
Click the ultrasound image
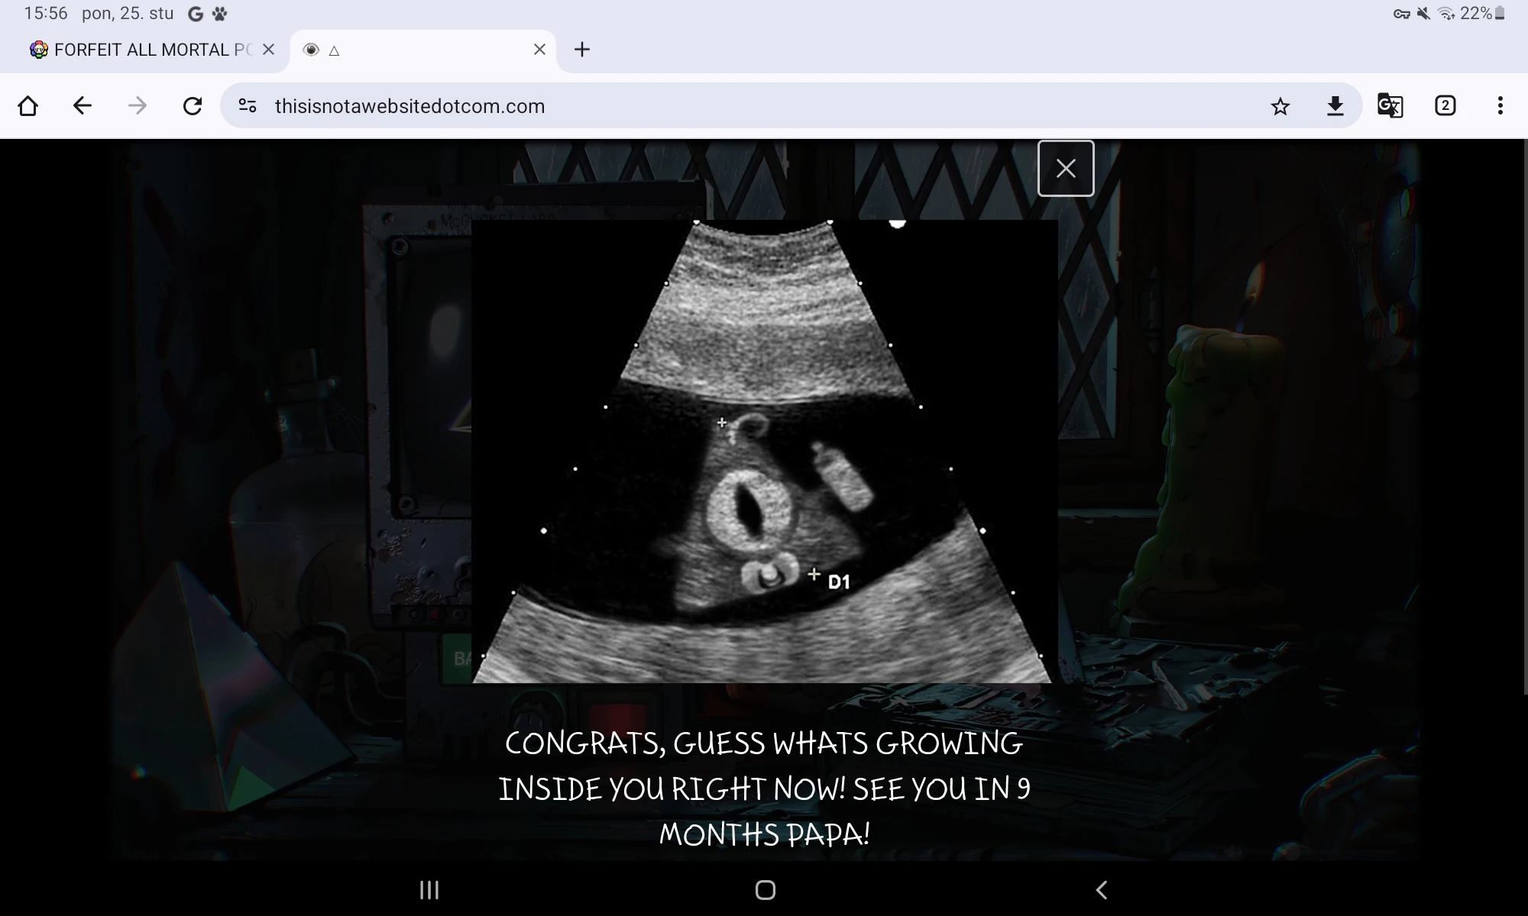point(764,452)
